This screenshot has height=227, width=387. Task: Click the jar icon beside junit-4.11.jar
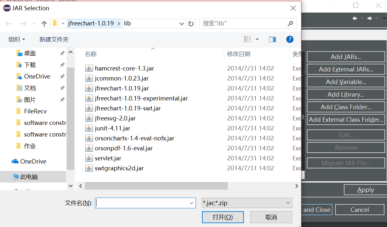89,128
